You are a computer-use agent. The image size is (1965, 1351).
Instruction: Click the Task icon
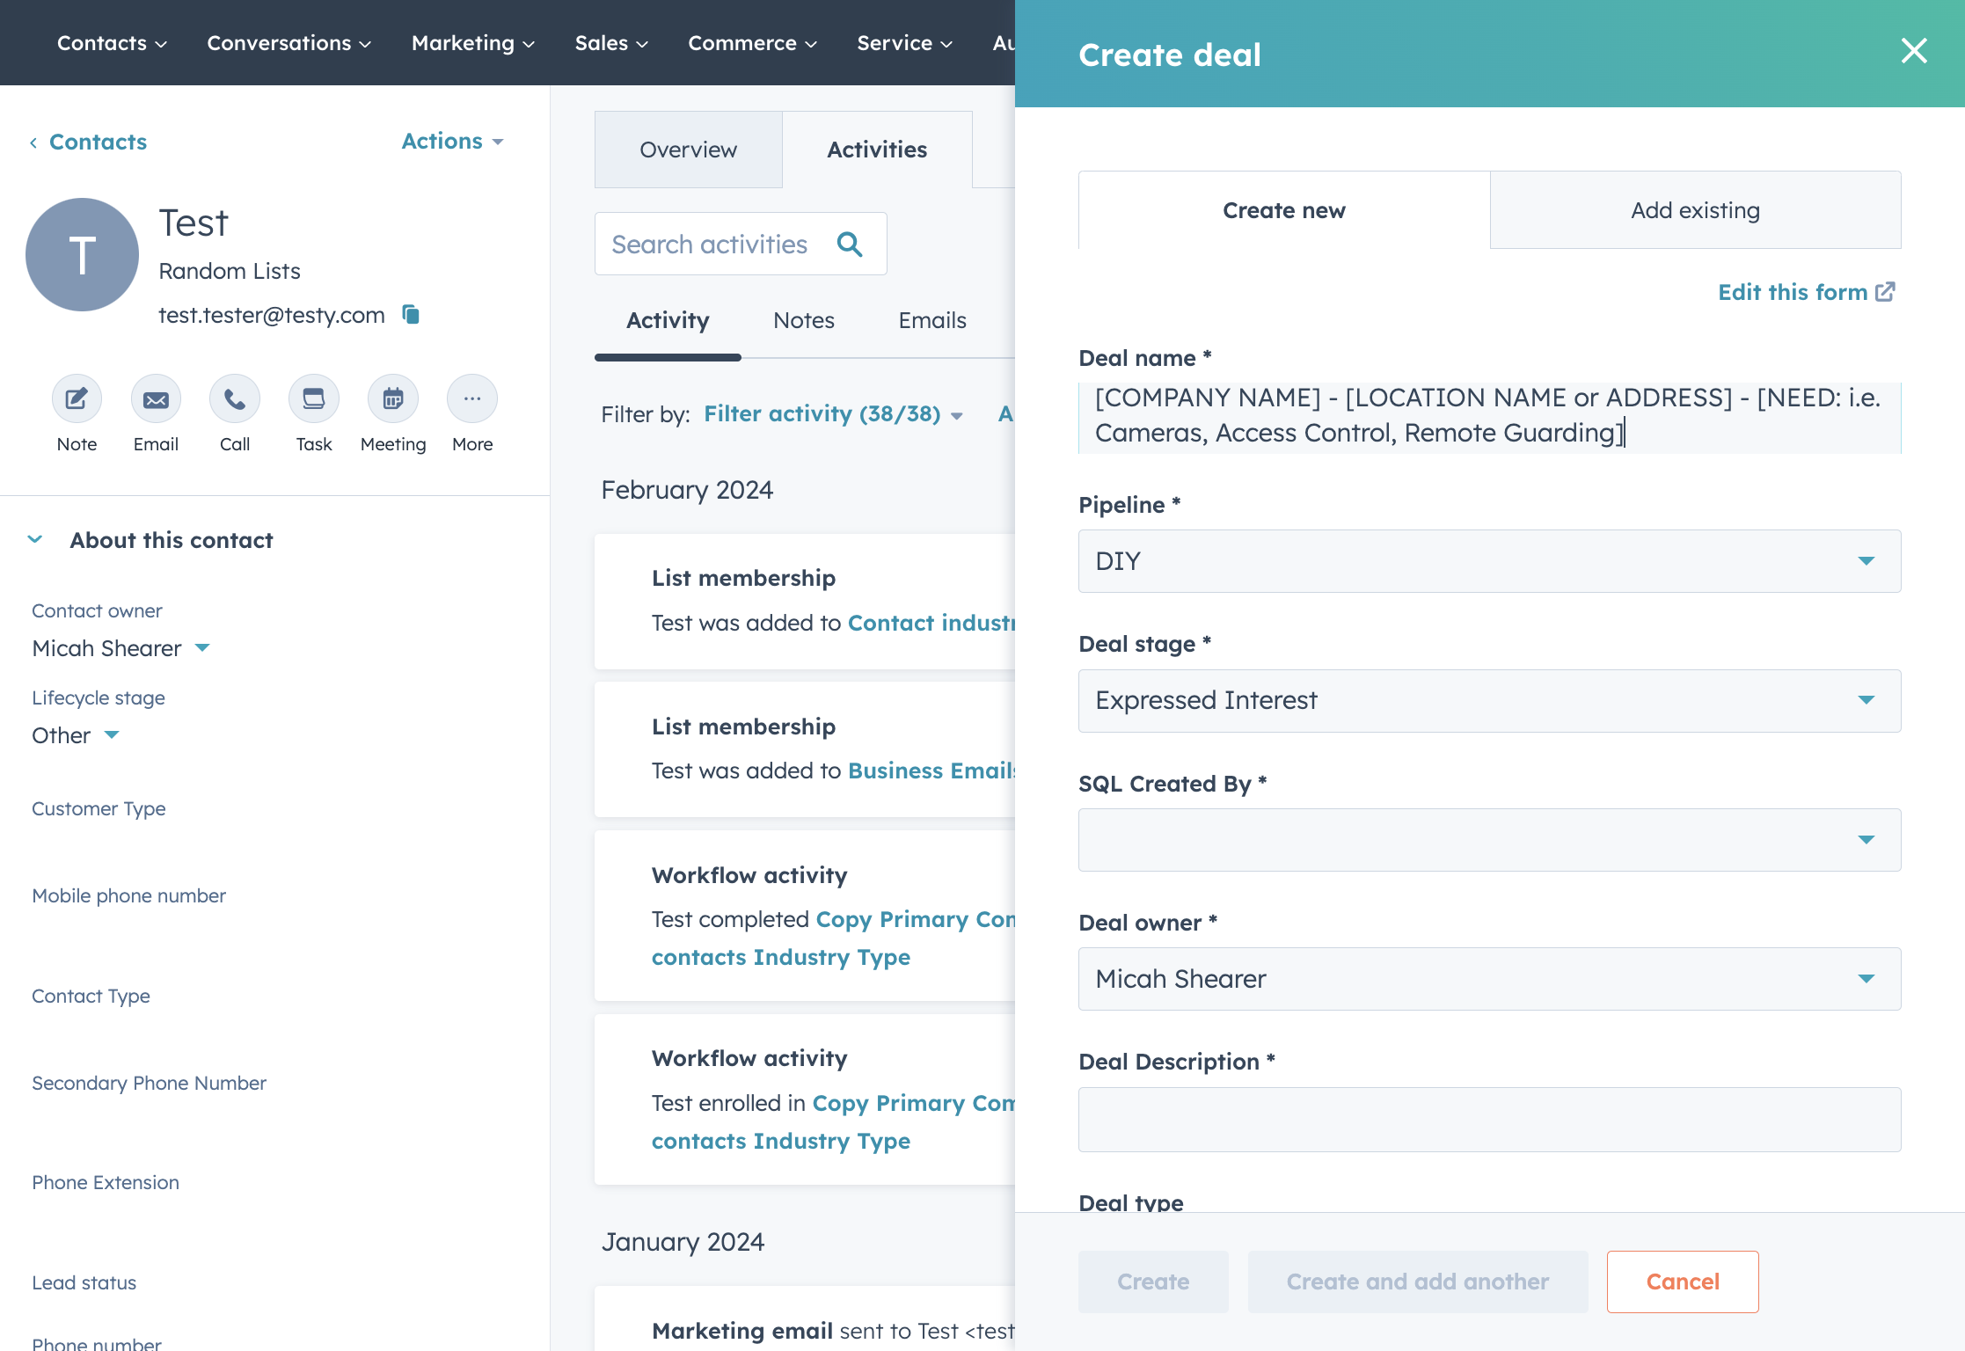click(x=314, y=399)
